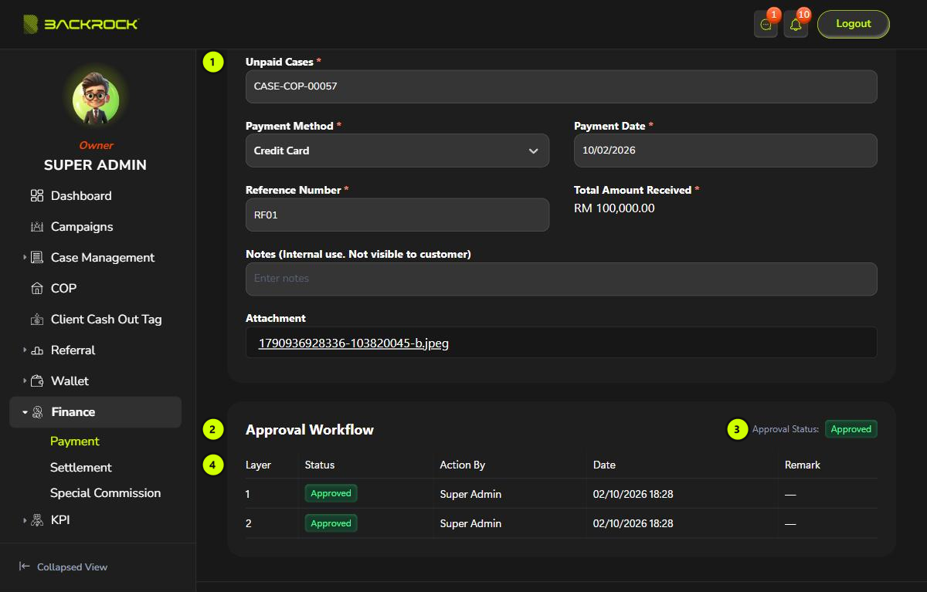Expand the Wallet menu arrow
The height and width of the screenshot is (592, 927).
coord(25,381)
